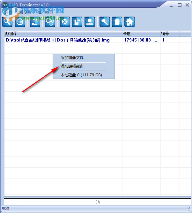The width and height of the screenshot is (192, 213).
Task: Click the resize grip in status bar
Action: tap(189, 209)
